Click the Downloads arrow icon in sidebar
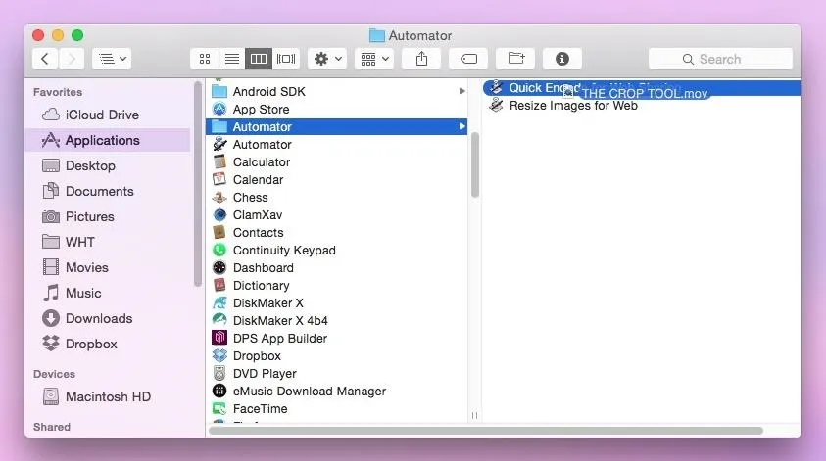This screenshot has width=826, height=461. (51, 318)
